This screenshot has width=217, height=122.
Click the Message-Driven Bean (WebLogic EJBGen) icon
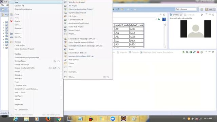[x=65, y=46]
